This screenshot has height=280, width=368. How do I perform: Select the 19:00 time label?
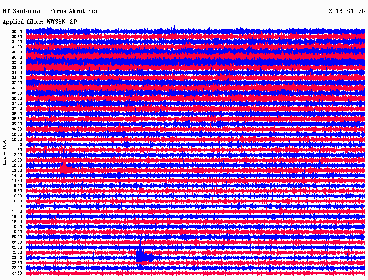(17, 227)
